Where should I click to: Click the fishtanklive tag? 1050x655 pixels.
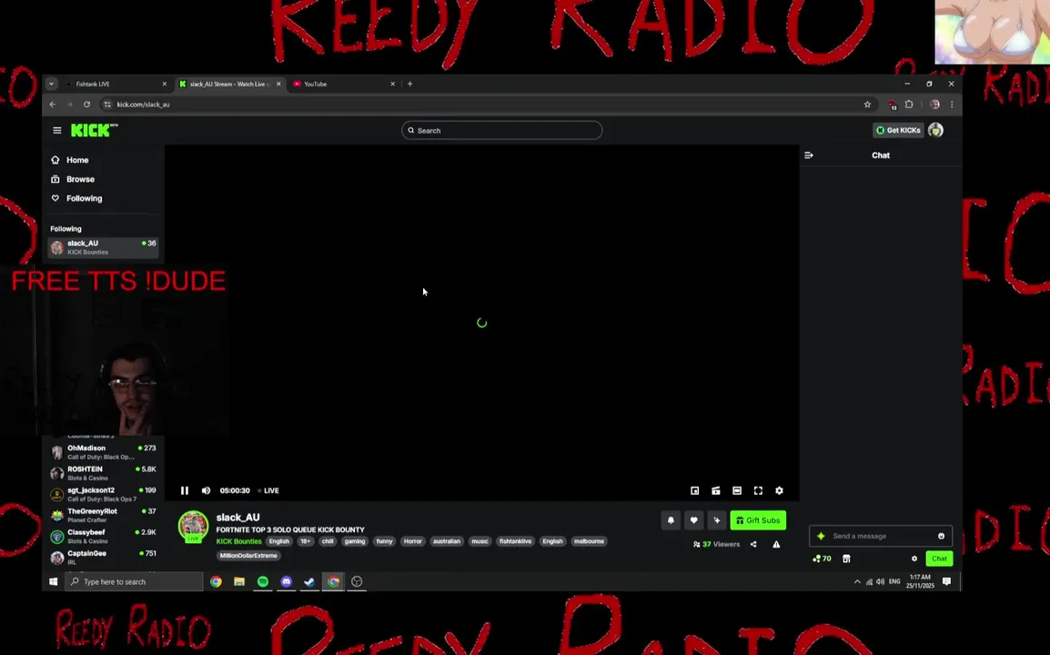pyautogui.click(x=515, y=541)
